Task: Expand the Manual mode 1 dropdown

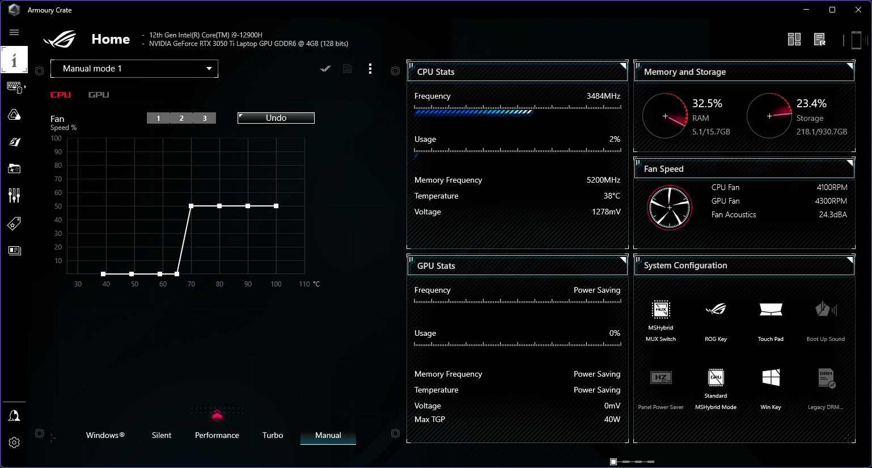Action: click(x=134, y=69)
